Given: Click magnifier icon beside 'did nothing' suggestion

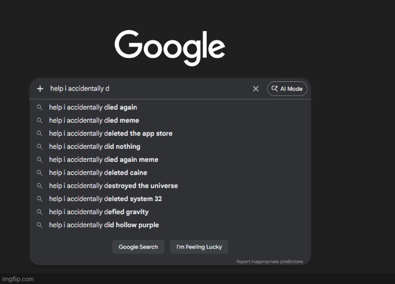Looking at the screenshot, I should (x=40, y=147).
